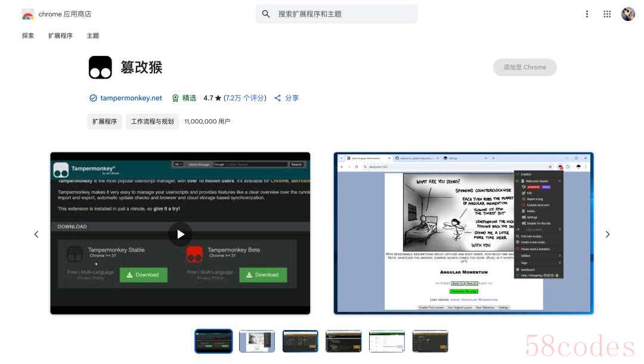Click the 添加至 Chrome button
644x364 pixels.
pos(525,67)
